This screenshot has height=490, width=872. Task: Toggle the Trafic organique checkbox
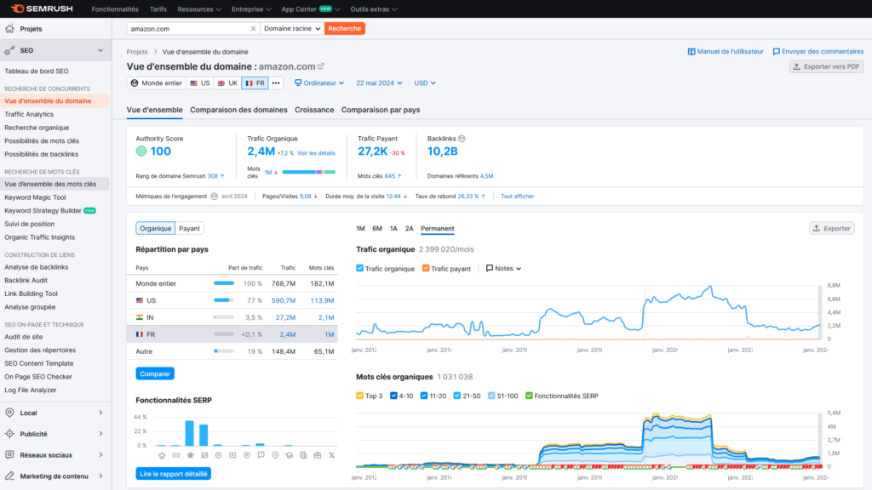point(360,268)
